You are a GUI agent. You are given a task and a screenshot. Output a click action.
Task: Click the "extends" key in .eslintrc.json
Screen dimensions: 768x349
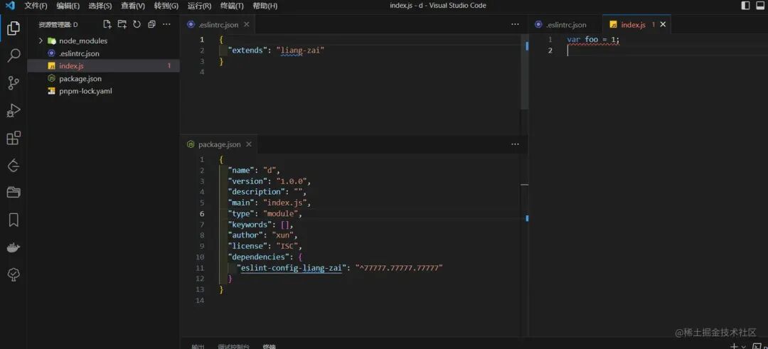pyautogui.click(x=249, y=50)
